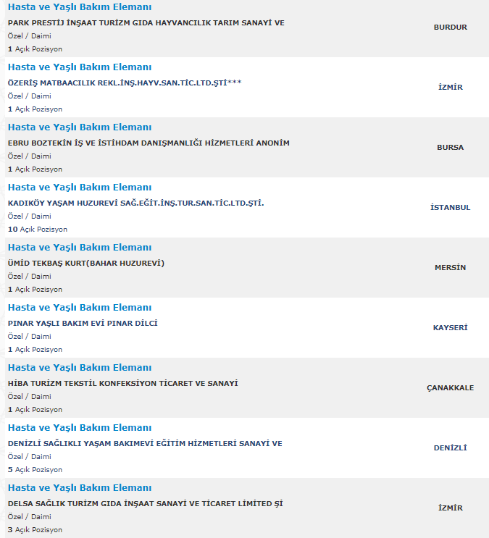Open the job title link above ÖZERİŞ MATBAACILIK
The height and width of the screenshot is (538, 489).
80,67
